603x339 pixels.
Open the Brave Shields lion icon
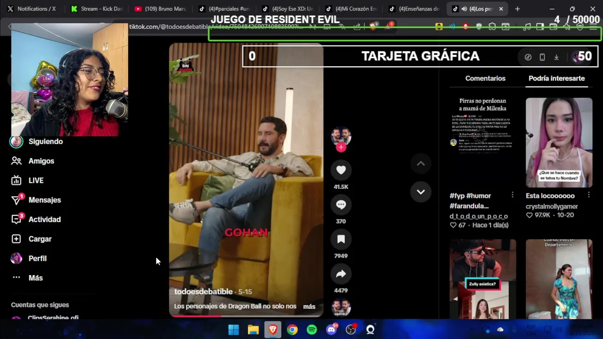[373, 27]
